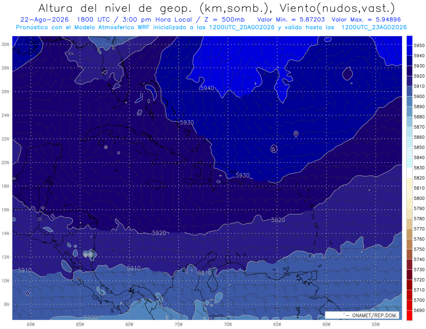The image size is (426, 329).
Task: Click the 5740 color scale label
Action: (419, 259)
